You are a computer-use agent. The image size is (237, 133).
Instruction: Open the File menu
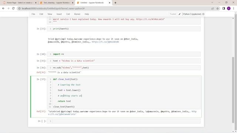tap(33, 14)
